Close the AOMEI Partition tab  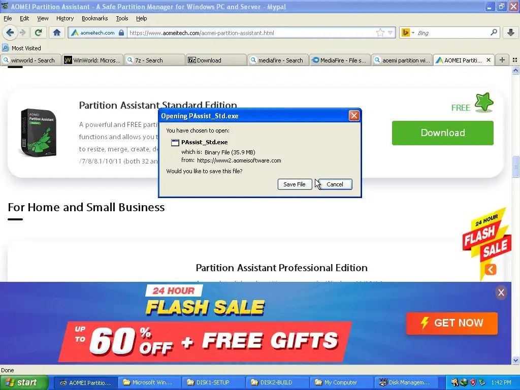[x=488, y=60]
